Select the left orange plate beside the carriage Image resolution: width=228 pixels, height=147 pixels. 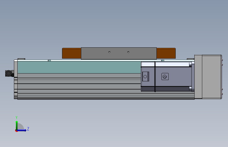coord(72,53)
